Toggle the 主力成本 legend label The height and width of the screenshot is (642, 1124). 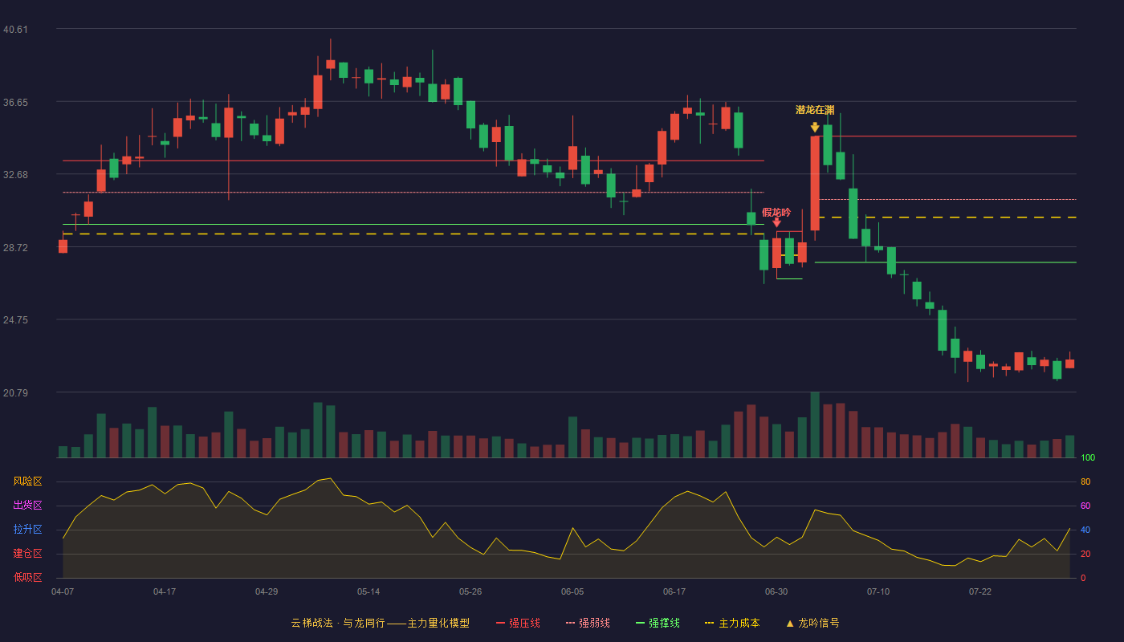tap(739, 623)
